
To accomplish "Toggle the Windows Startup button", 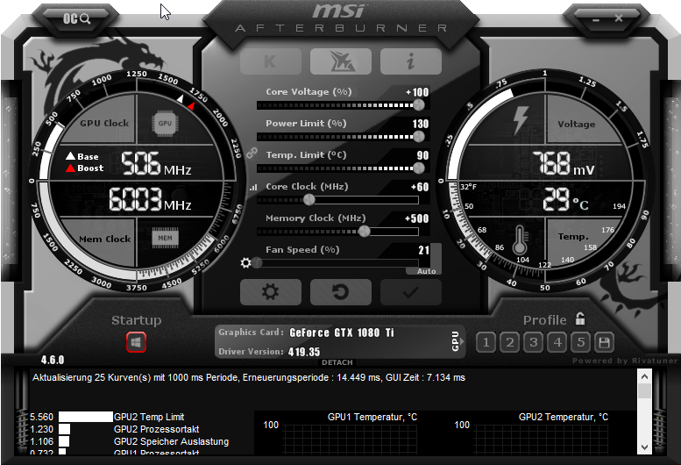I will [136, 342].
